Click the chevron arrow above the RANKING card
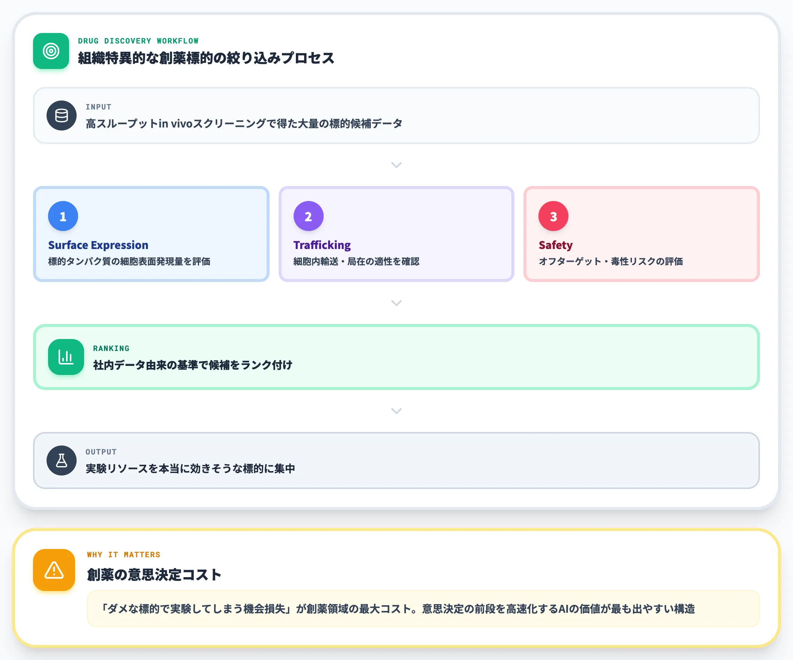The image size is (793, 660). [x=396, y=303]
